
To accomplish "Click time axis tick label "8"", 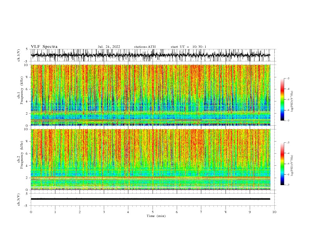I will click(x=226, y=212).
